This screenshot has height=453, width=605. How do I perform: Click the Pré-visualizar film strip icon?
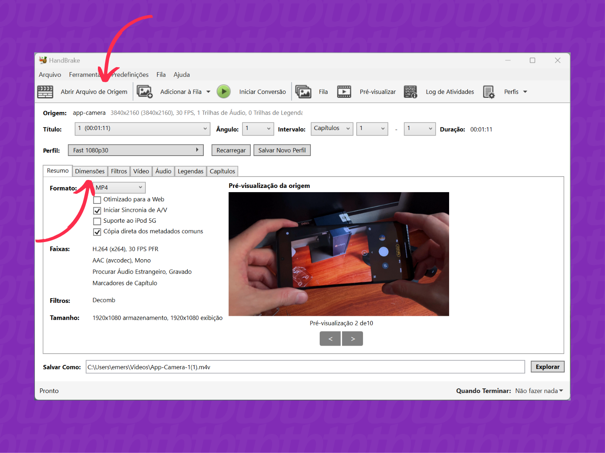[x=344, y=92]
